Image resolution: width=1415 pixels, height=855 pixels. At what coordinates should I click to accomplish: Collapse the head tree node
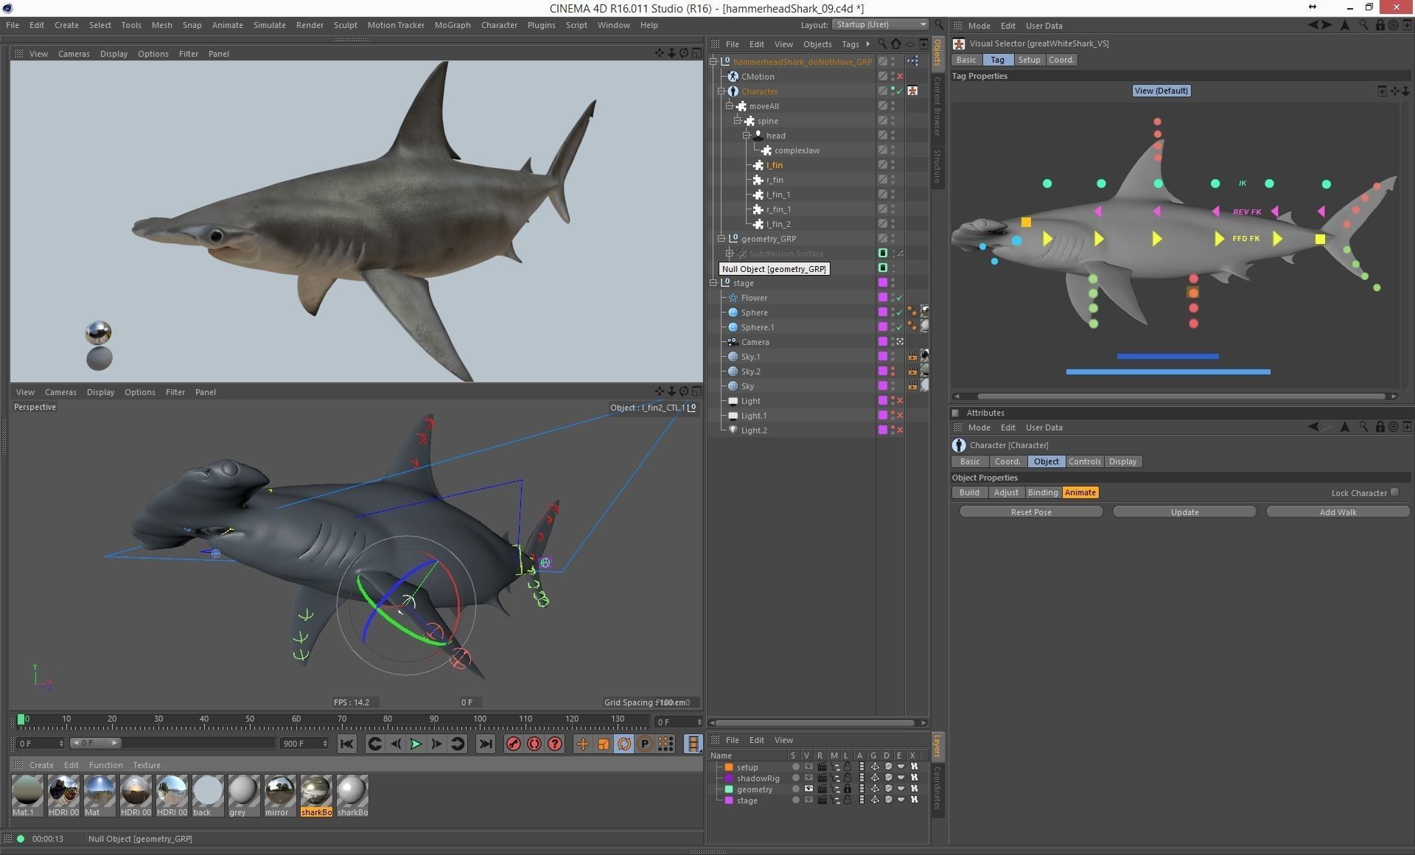pyautogui.click(x=746, y=136)
